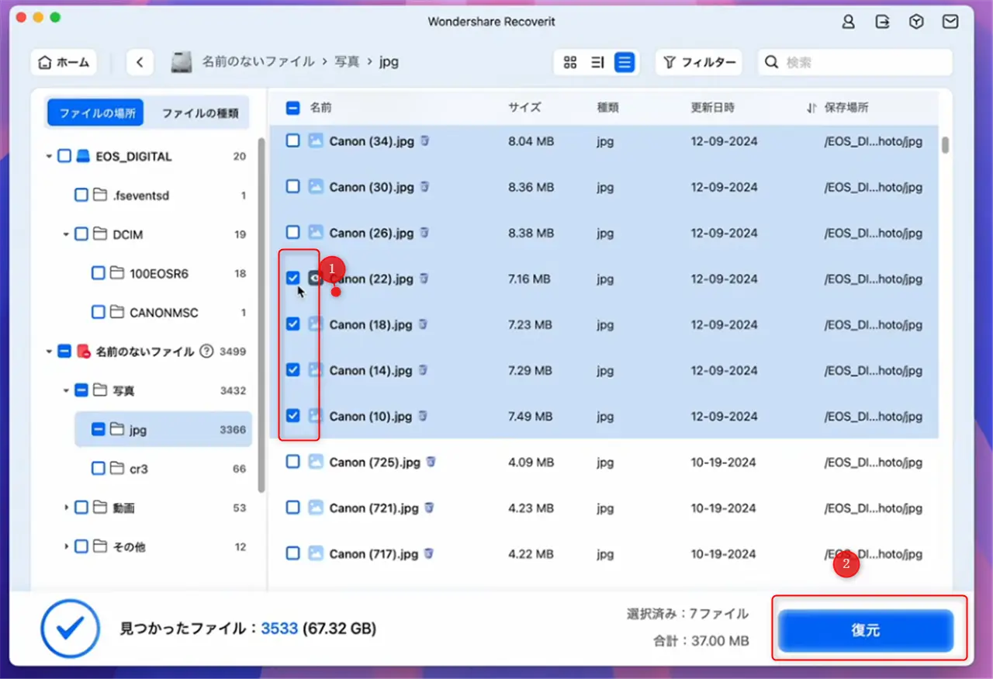Collapse the EOS_DIGITAL tree node
The width and height of the screenshot is (993, 679).
(x=49, y=156)
